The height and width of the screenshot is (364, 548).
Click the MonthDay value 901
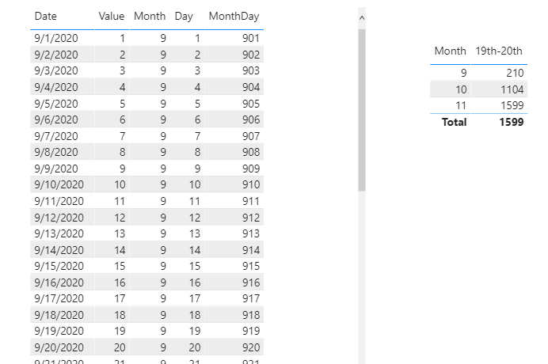[x=251, y=38]
